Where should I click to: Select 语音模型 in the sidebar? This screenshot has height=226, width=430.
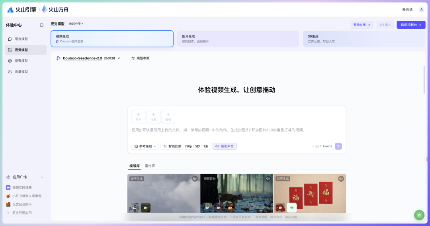pyautogui.click(x=21, y=61)
